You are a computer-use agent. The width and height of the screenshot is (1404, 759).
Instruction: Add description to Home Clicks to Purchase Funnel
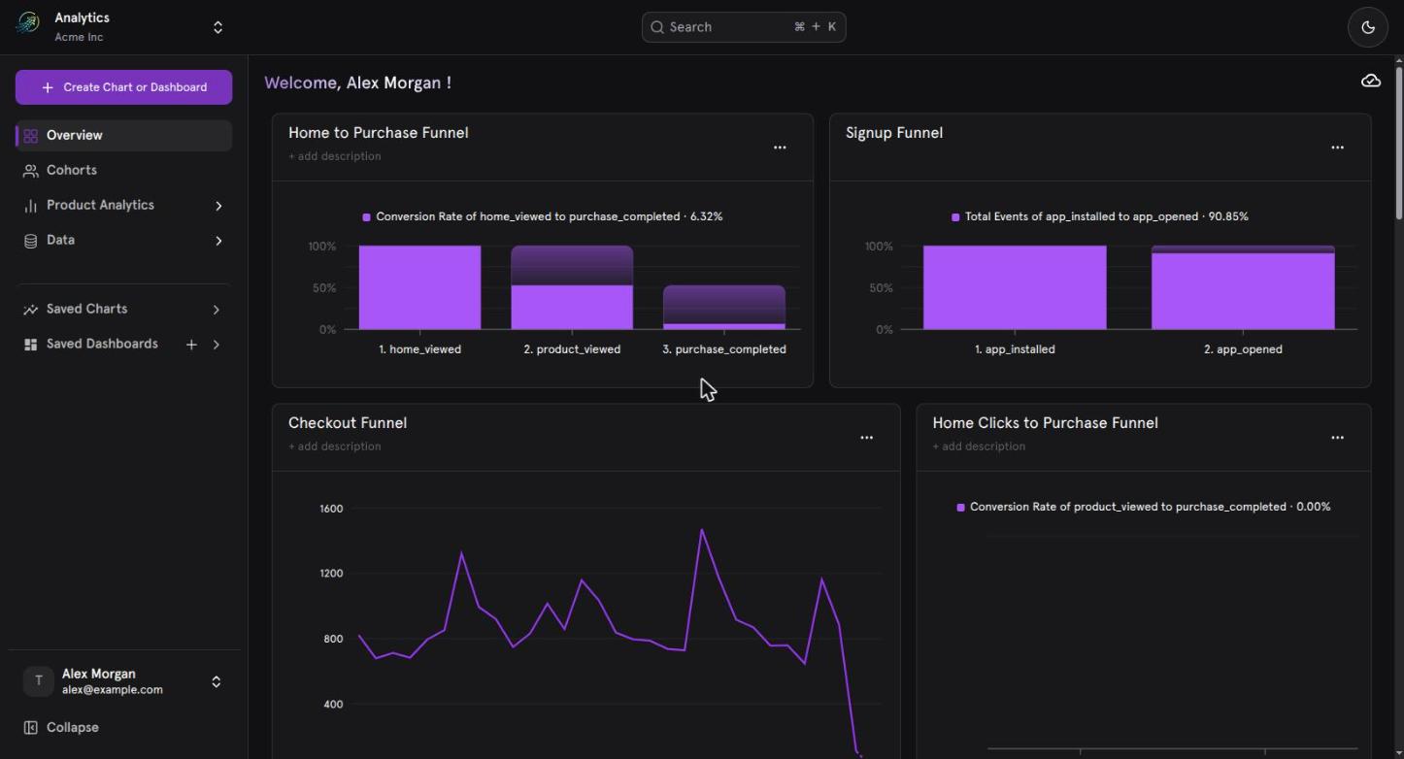pyautogui.click(x=979, y=446)
